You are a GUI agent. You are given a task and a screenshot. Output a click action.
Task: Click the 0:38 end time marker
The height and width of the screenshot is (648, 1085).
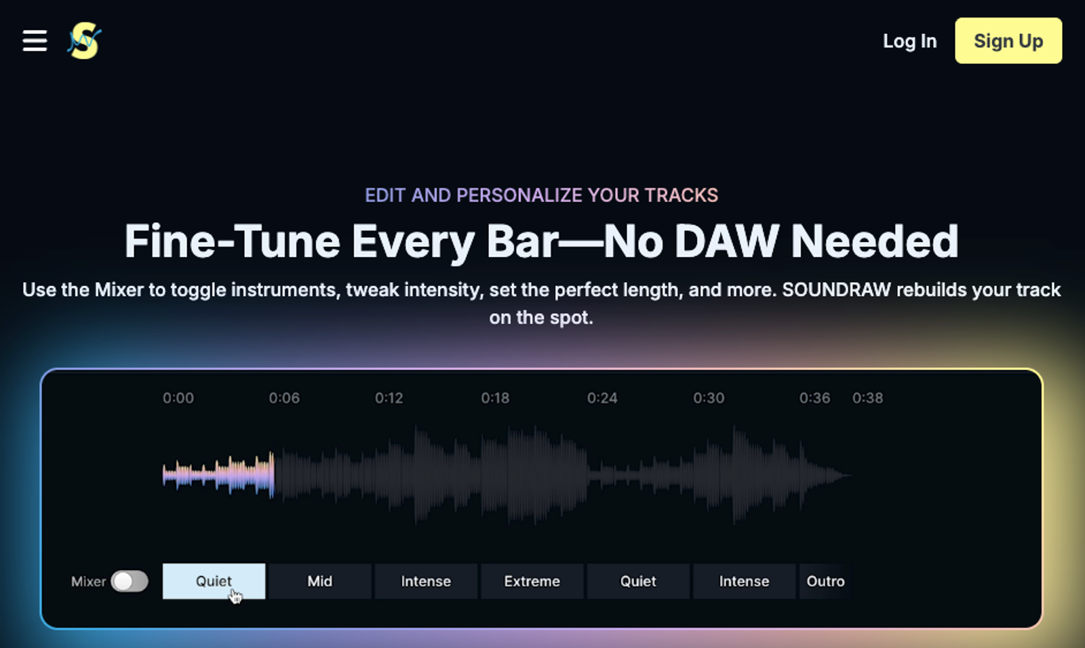(867, 398)
